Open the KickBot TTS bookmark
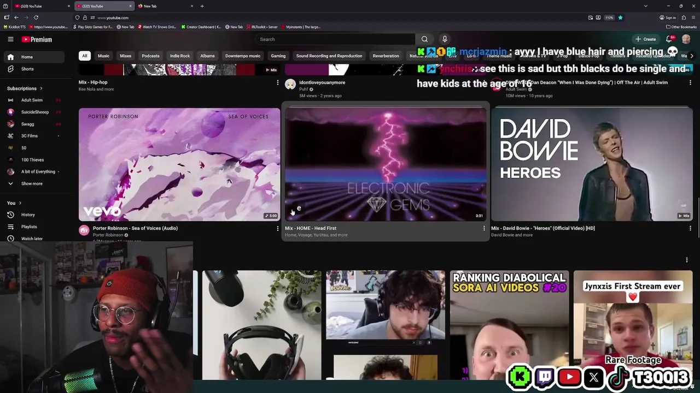The width and height of the screenshot is (700, 393). [x=15, y=27]
